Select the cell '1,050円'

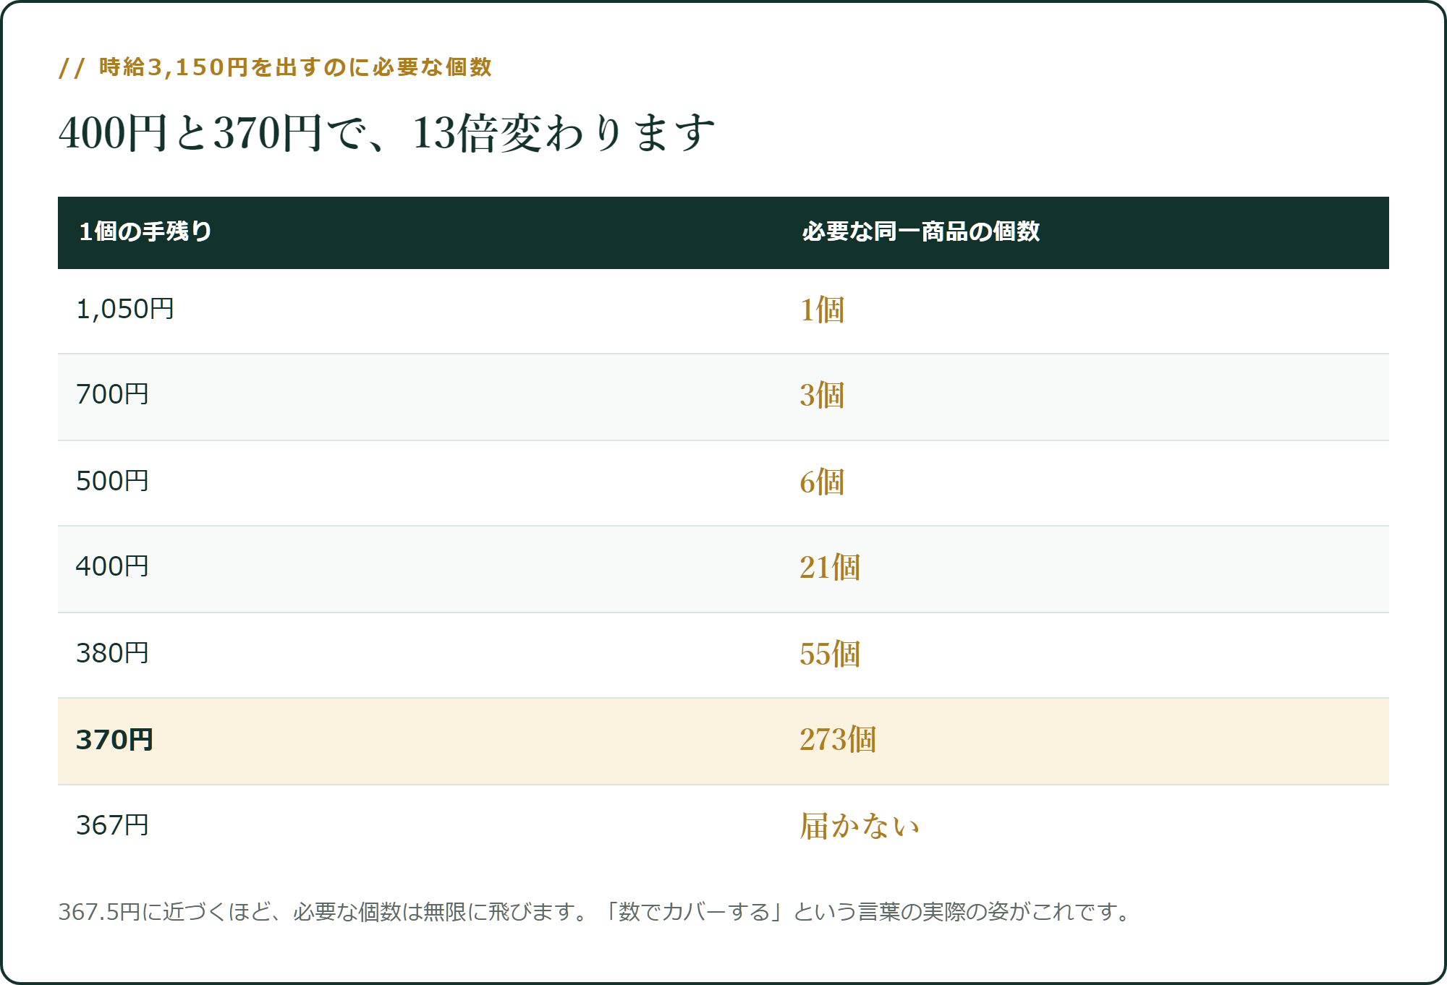125,310
